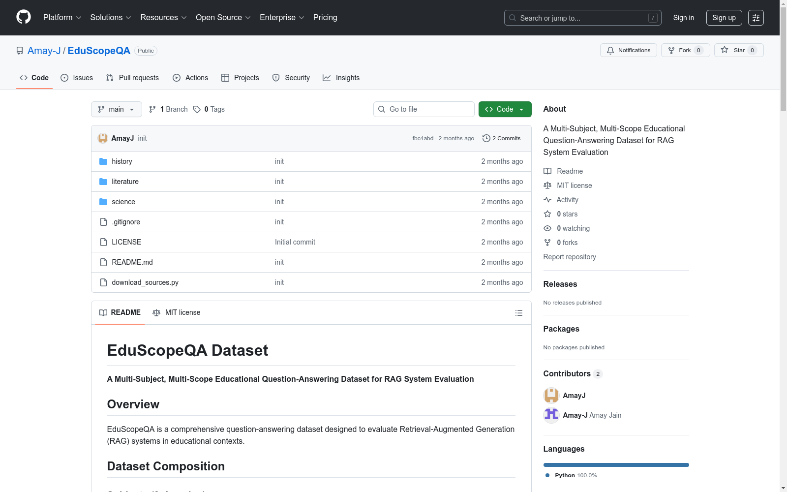Open the Contributors heading link
Viewport: 787px width, 492px height.
click(573, 374)
